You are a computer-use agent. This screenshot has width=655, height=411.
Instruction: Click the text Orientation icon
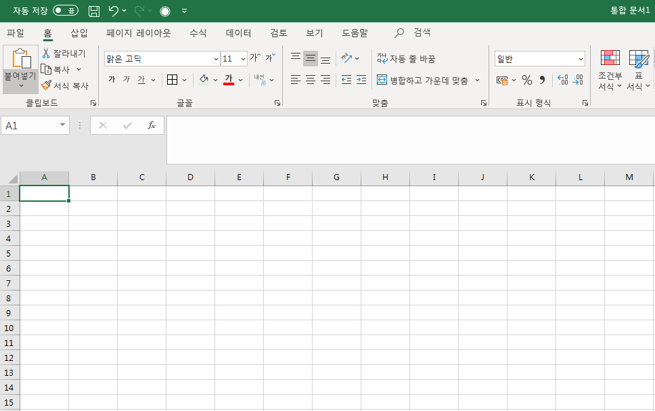(346, 58)
